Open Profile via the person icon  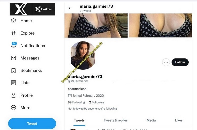coord(13,95)
